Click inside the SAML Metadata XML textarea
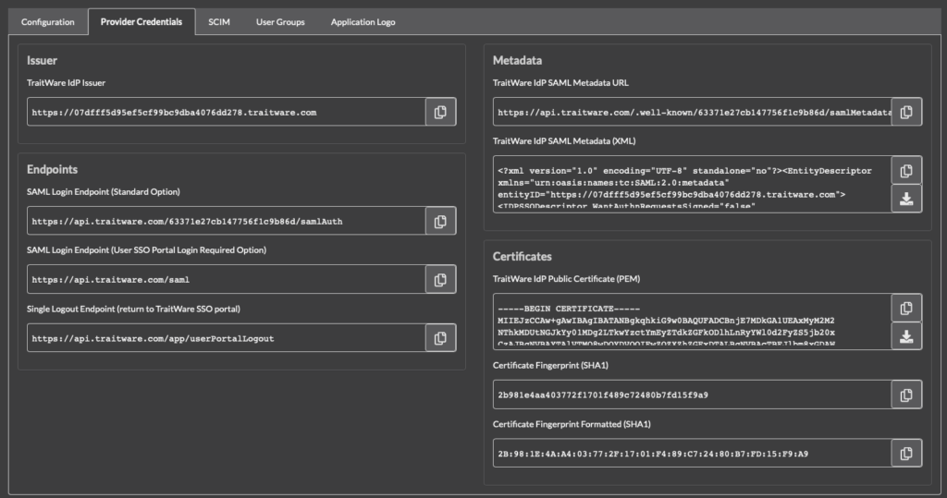Viewport: 947px width, 498px height. pyautogui.click(x=693, y=184)
